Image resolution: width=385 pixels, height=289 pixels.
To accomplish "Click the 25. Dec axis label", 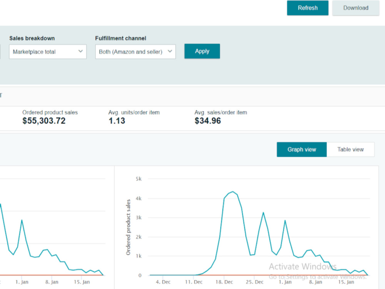I will 254,282.
